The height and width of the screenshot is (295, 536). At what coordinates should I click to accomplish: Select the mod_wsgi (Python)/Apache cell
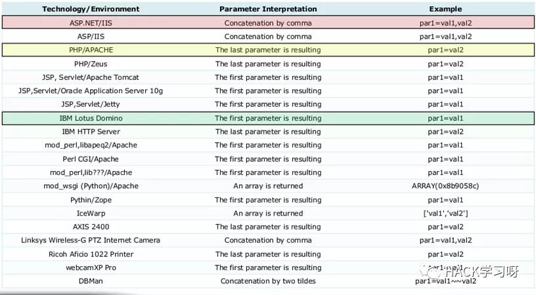tap(91, 186)
